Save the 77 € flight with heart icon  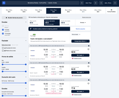(88, 83)
